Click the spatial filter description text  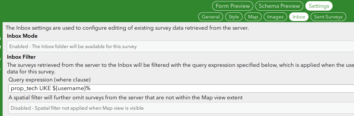pos(125,98)
